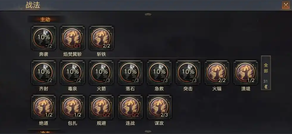The height and width of the screenshot is (134, 292).
Task: Expand the bottom chevron below the skills
Action: click(148, 131)
